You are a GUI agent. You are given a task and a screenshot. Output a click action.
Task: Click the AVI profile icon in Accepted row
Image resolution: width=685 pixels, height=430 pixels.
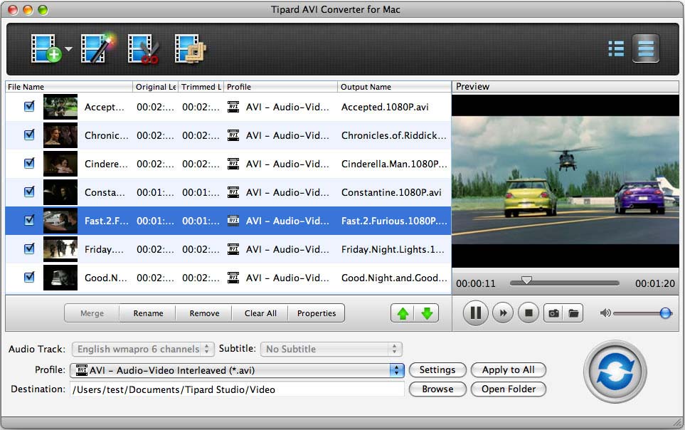pos(233,107)
